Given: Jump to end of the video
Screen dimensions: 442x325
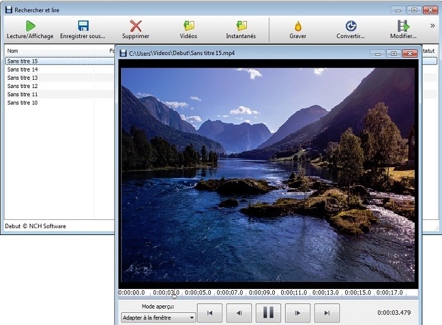Looking at the screenshot, I should pos(327,313).
